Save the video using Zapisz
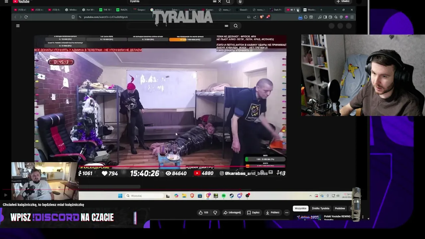This screenshot has height=239, width=425. 253,212
